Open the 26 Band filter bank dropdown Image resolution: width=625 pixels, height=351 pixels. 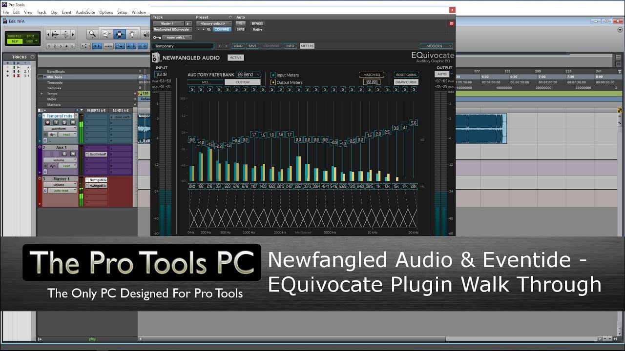coord(249,75)
